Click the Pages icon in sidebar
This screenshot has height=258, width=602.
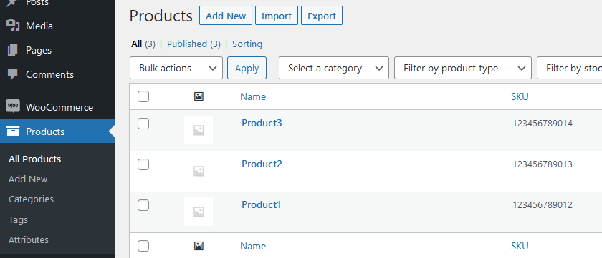(13, 50)
